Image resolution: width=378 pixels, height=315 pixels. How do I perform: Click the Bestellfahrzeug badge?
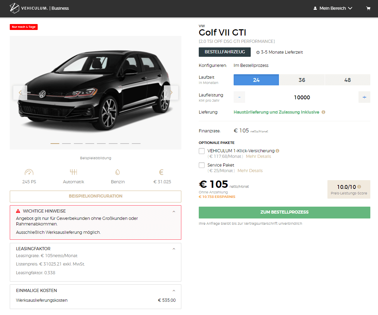click(225, 52)
